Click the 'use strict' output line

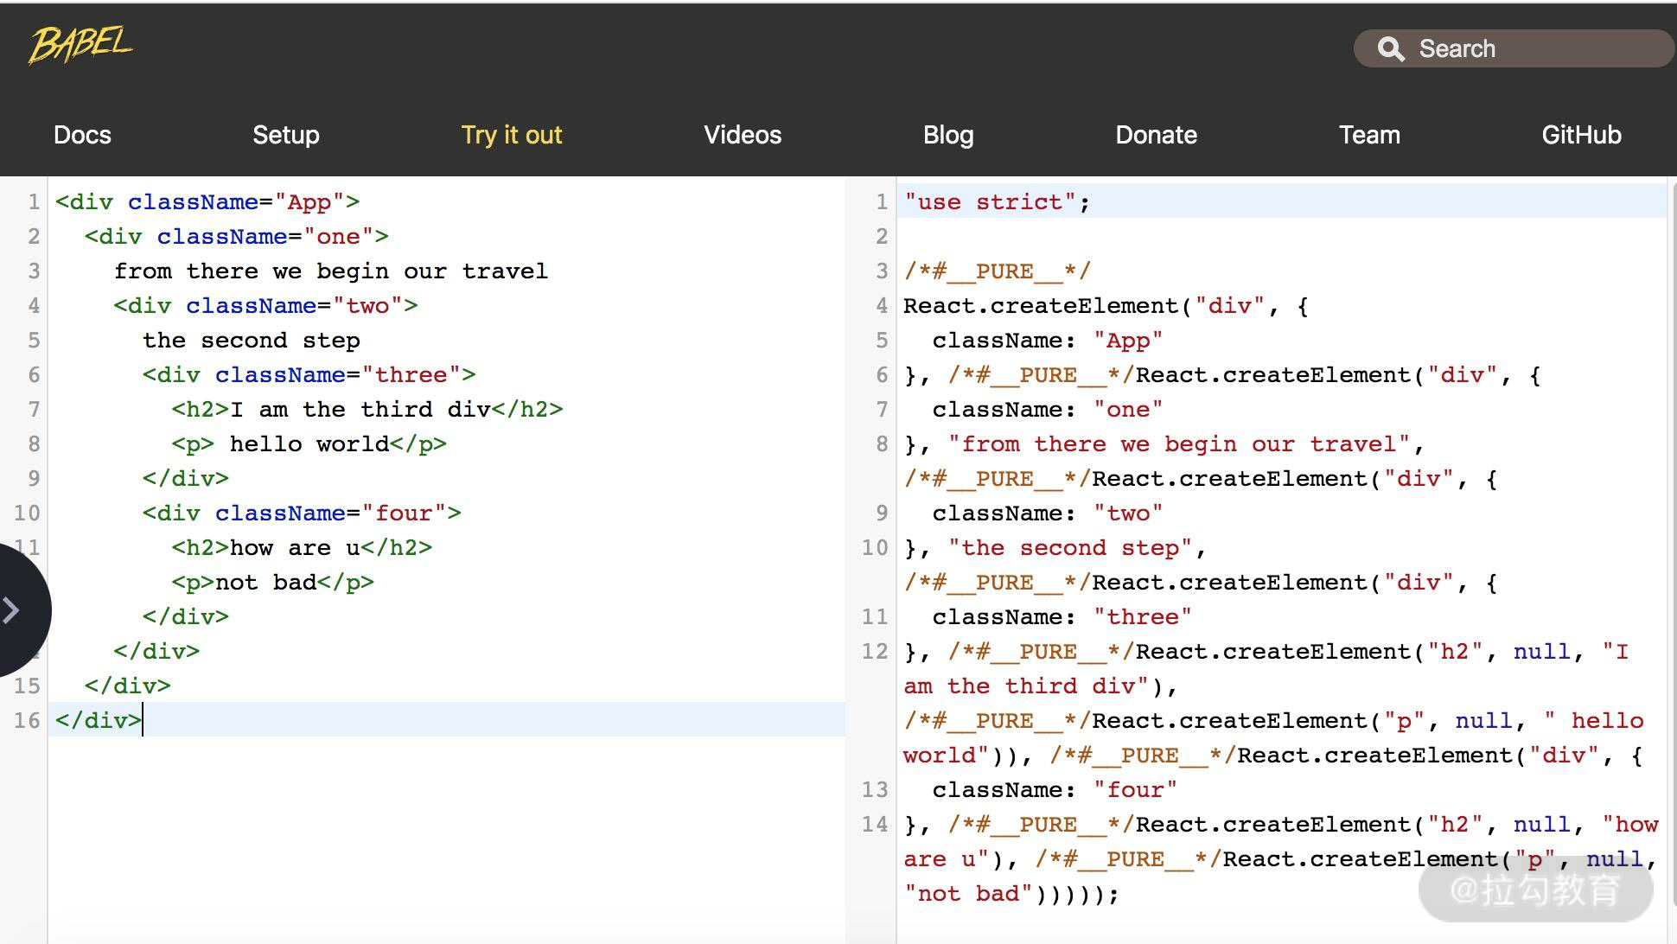(x=997, y=202)
